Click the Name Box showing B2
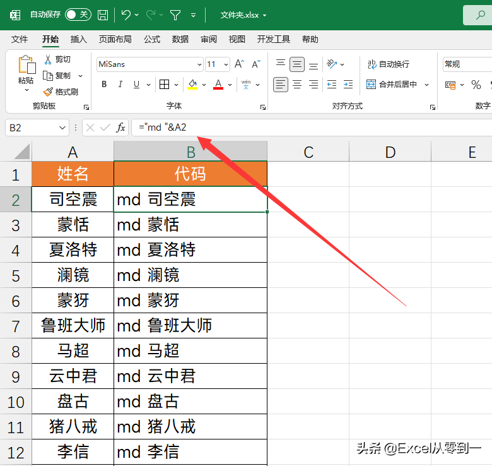The image size is (492, 466). pos(37,128)
